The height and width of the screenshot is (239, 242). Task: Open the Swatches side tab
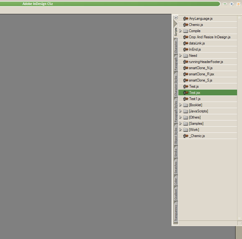pyautogui.click(x=176, y=168)
